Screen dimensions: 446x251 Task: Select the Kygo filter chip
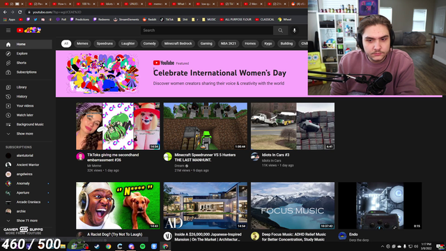268,43
